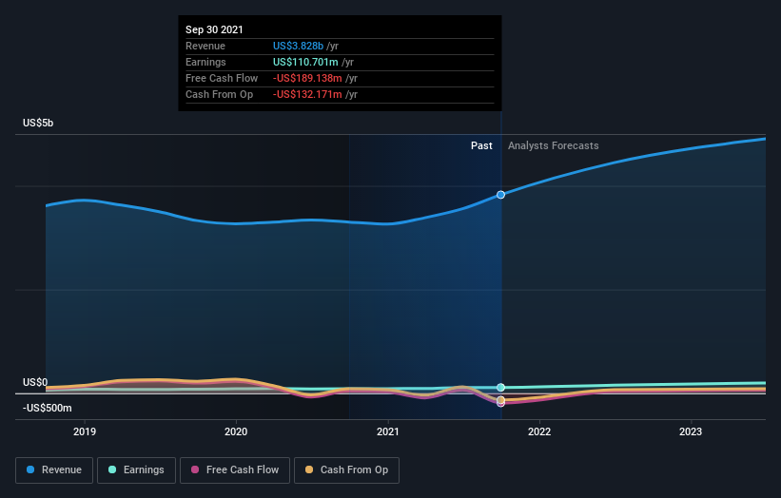Click the 2022 x-axis label

(x=539, y=431)
